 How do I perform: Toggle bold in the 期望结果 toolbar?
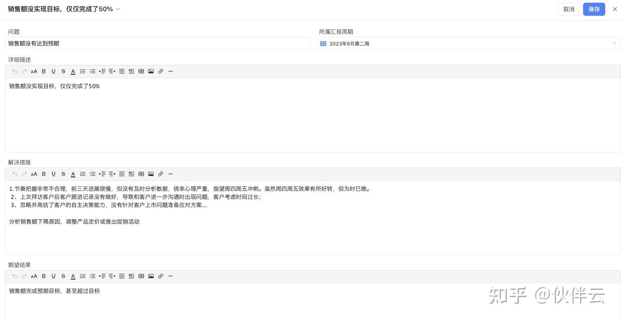44,276
